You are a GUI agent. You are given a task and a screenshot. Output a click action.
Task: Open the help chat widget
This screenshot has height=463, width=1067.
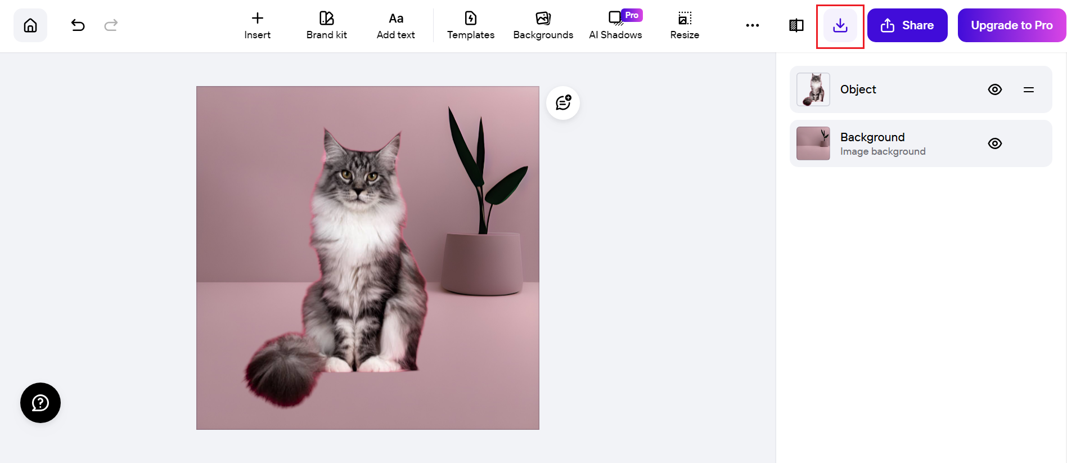[40, 403]
